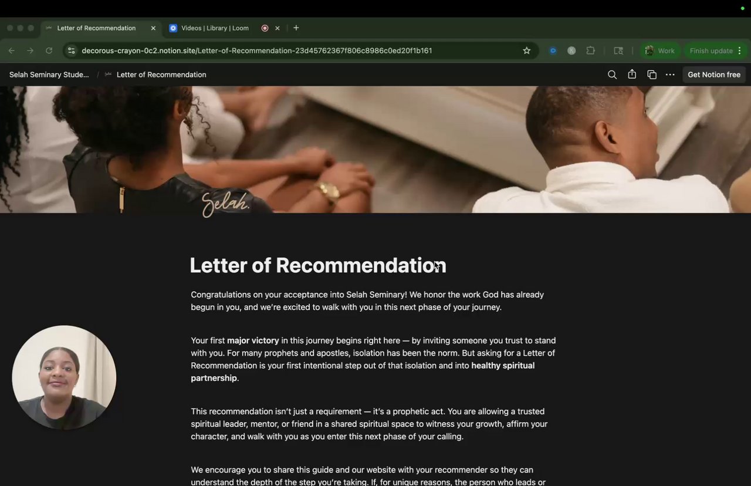Viewport: 751px width, 486px height.
Task: Go back to previous page
Action: (12, 50)
